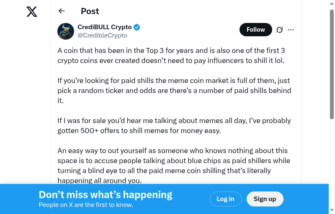Click the paragraph starting "If I was for sale"

(x=174, y=126)
